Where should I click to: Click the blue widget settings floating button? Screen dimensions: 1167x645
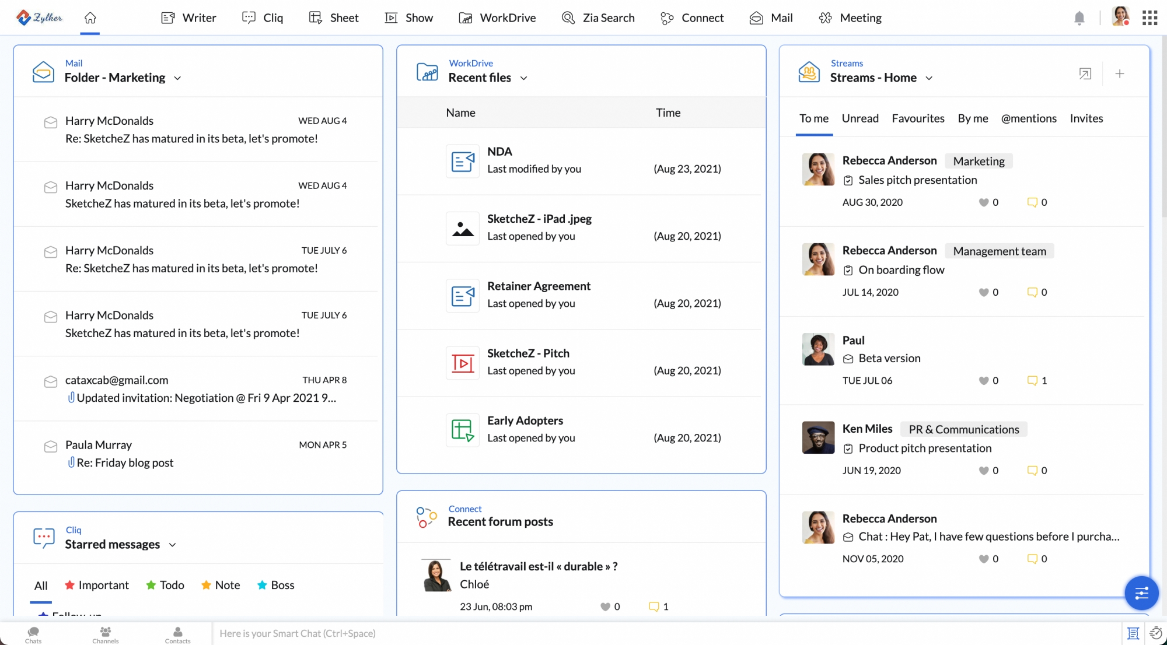[x=1141, y=593]
